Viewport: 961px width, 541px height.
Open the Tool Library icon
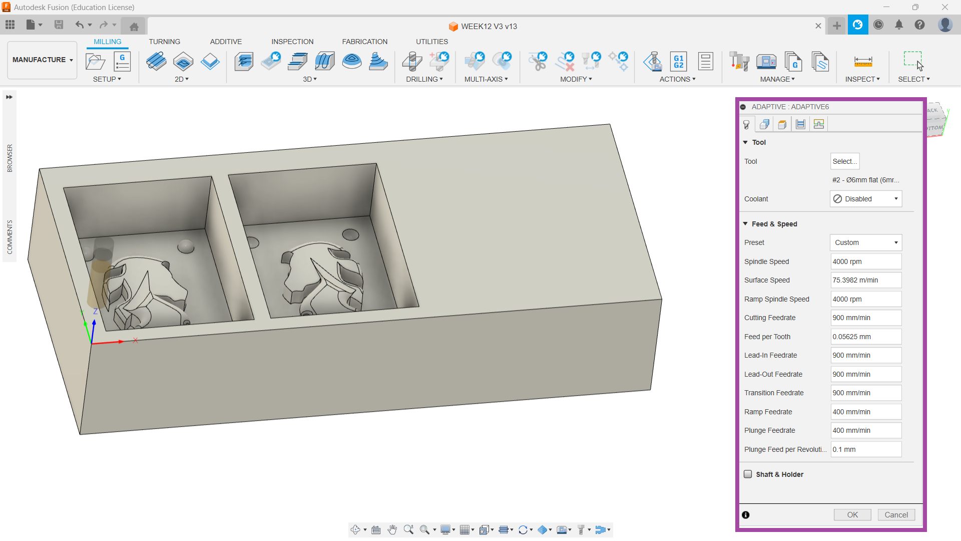click(739, 62)
